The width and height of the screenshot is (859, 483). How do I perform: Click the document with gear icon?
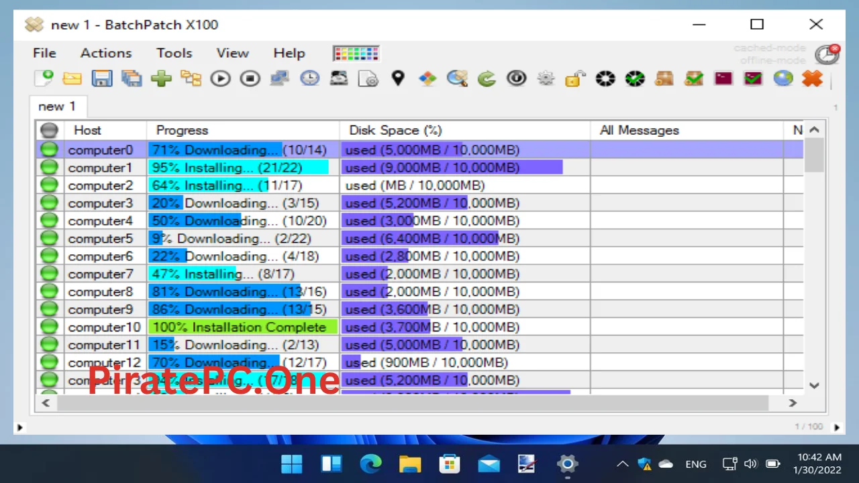click(x=368, y=78)
